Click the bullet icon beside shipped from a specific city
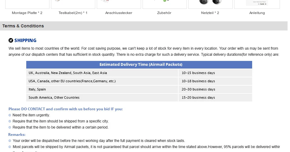Viewport: 290px width, 152px height. coord(10,121)
